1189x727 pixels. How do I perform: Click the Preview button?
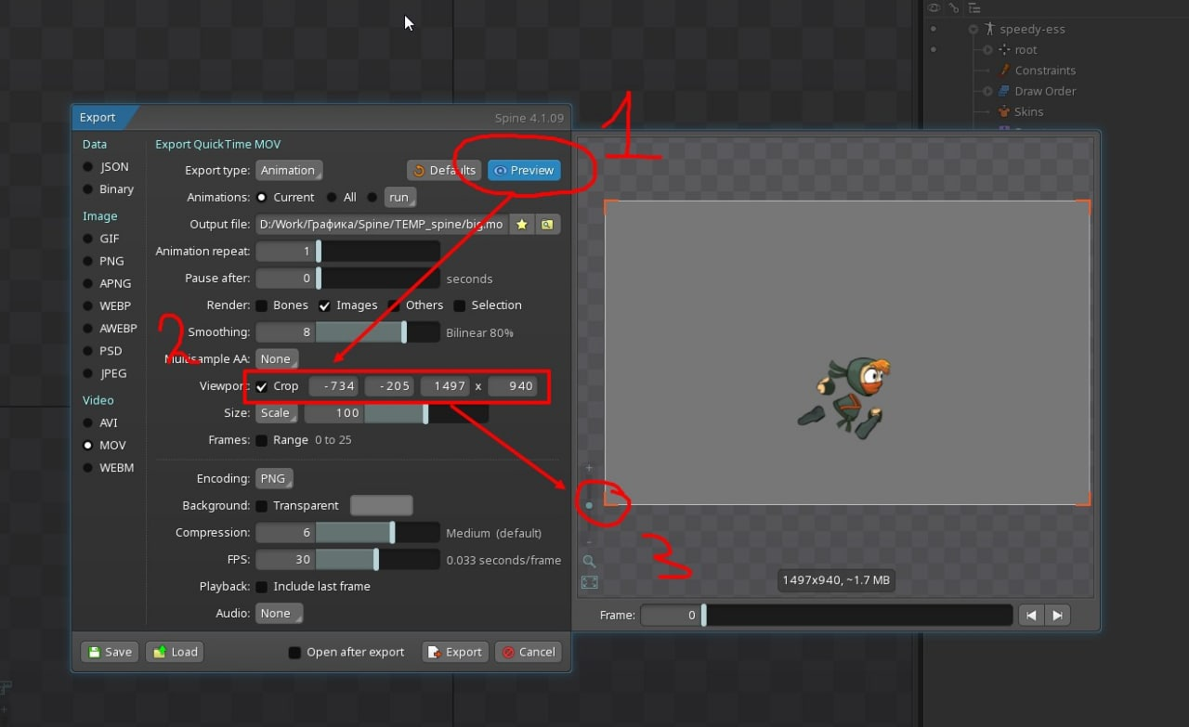[x=524, y=171]
